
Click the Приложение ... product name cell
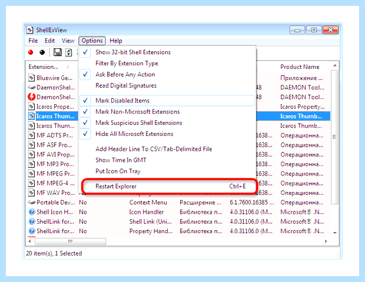[x=301, y=78]
